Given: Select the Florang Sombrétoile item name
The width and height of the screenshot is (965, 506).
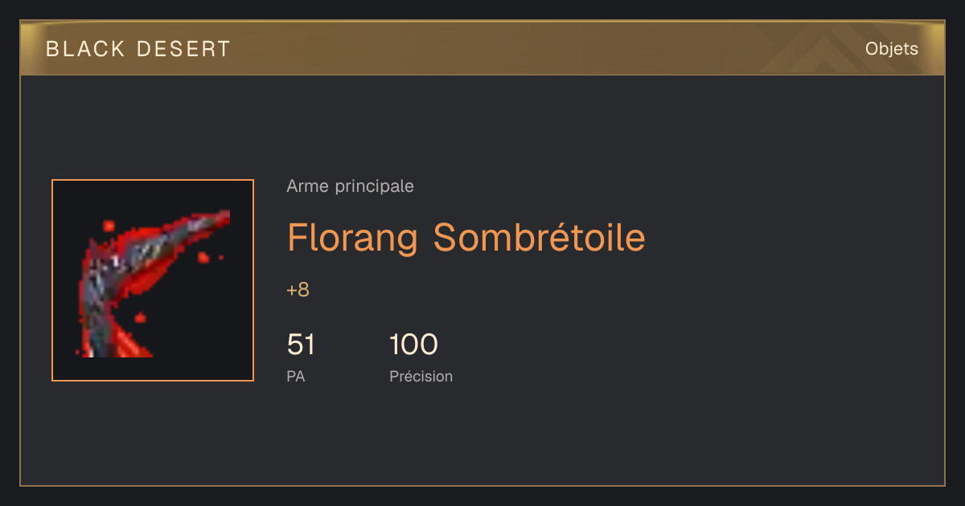Looking at the screenshot, I should (466, 238).
